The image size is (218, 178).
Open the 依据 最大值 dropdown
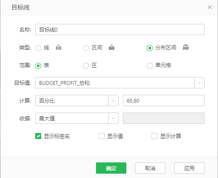tap(113, 118)
